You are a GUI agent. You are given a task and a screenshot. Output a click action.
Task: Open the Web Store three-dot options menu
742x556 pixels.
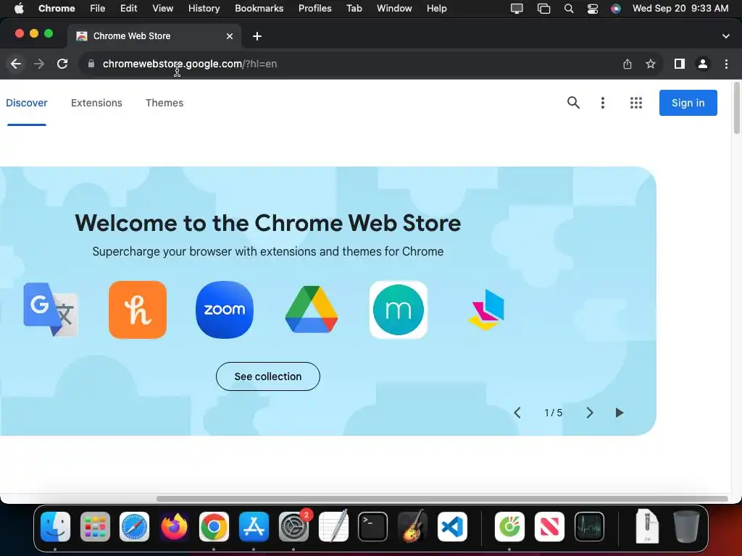(602, 103)
